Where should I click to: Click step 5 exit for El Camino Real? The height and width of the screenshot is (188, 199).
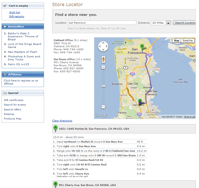[x=100, y=160]
